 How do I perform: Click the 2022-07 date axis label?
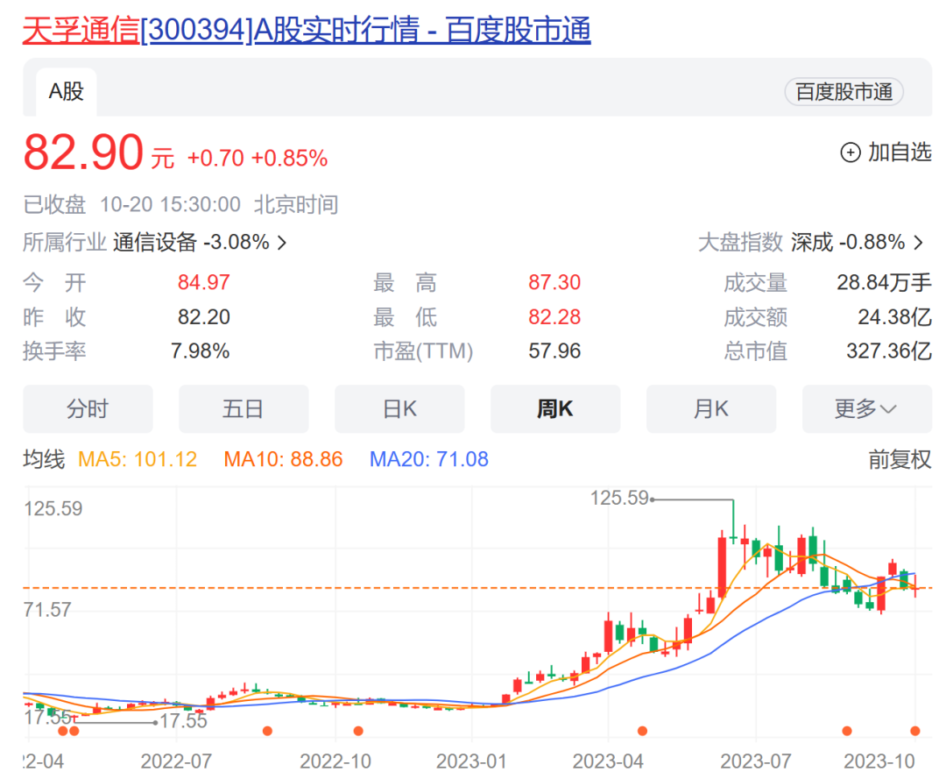[176, 761]
